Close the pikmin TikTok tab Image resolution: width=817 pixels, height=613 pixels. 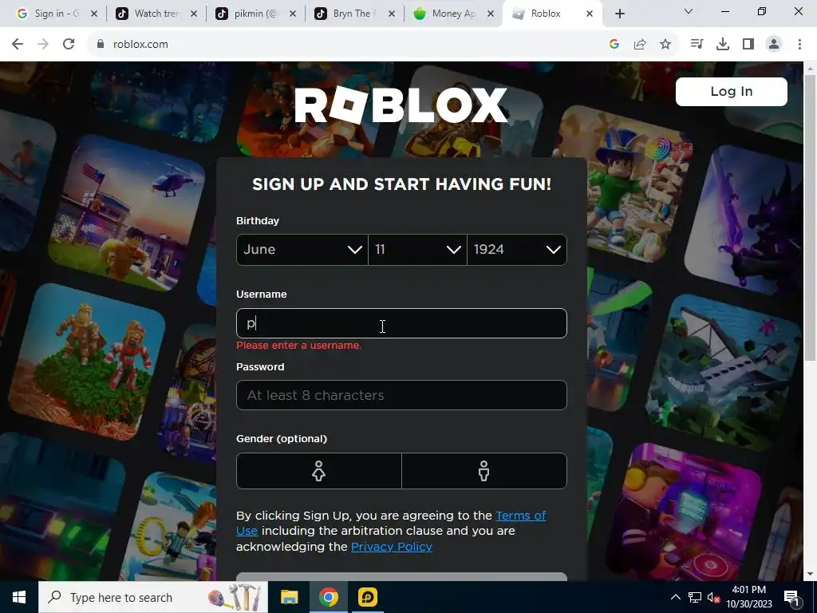coord(292,14)
